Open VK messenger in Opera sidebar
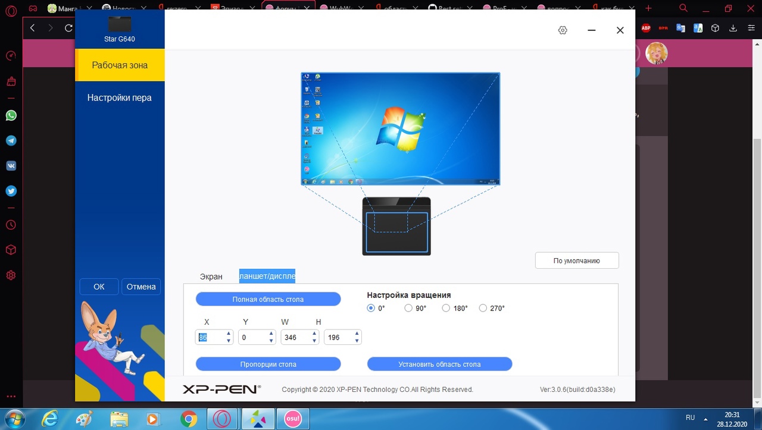 click(11, 166)
